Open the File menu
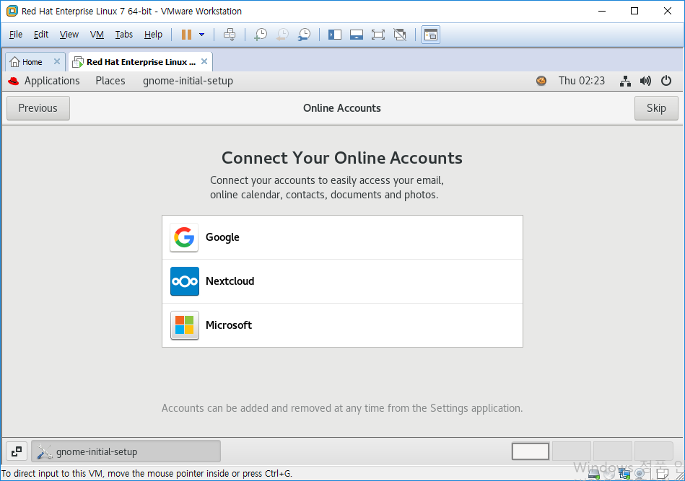This screenshot has height=481, width=685. coord(16,35)
